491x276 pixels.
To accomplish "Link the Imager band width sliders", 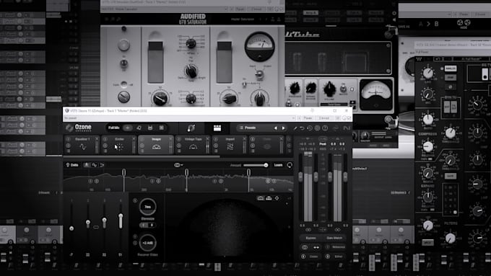I will pos(96,227).
